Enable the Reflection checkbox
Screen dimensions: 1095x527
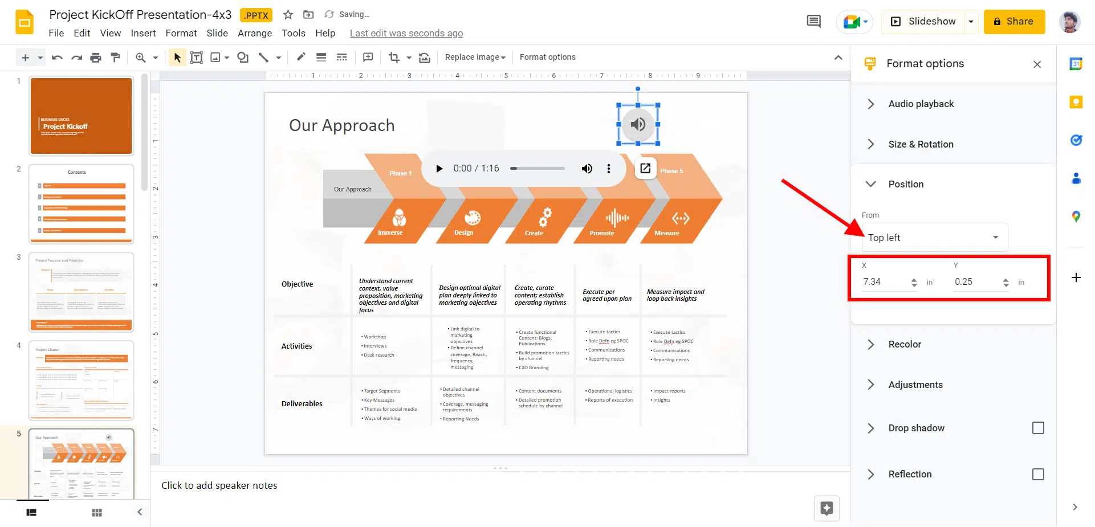[1038, 474]
